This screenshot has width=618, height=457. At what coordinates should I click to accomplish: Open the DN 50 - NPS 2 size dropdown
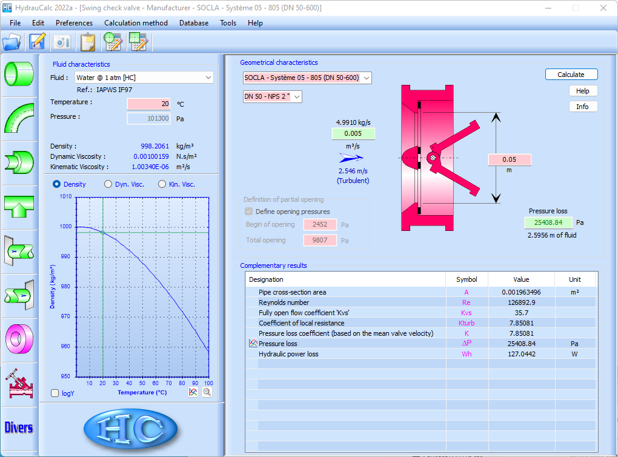[272, 96]
